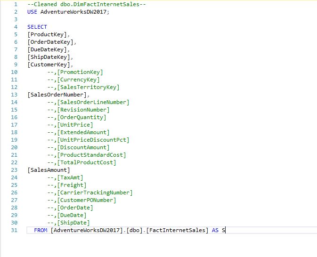Click the [SalesAmount] column

click(49, 170)
